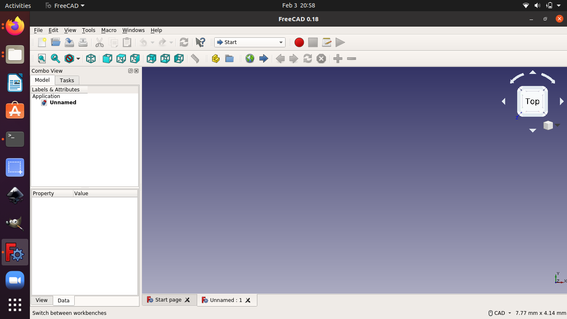Screen dimensions: 567x319
Task: Open the Tools menu
Action: pos(88,30)
